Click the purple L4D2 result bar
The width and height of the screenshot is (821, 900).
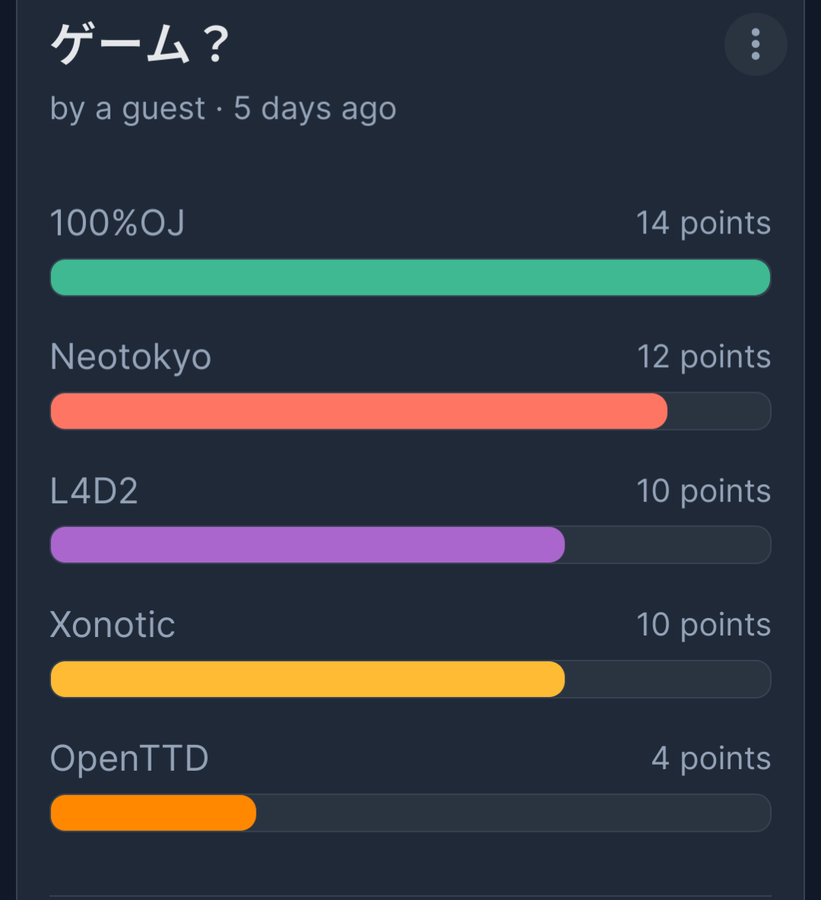(307, 545)
